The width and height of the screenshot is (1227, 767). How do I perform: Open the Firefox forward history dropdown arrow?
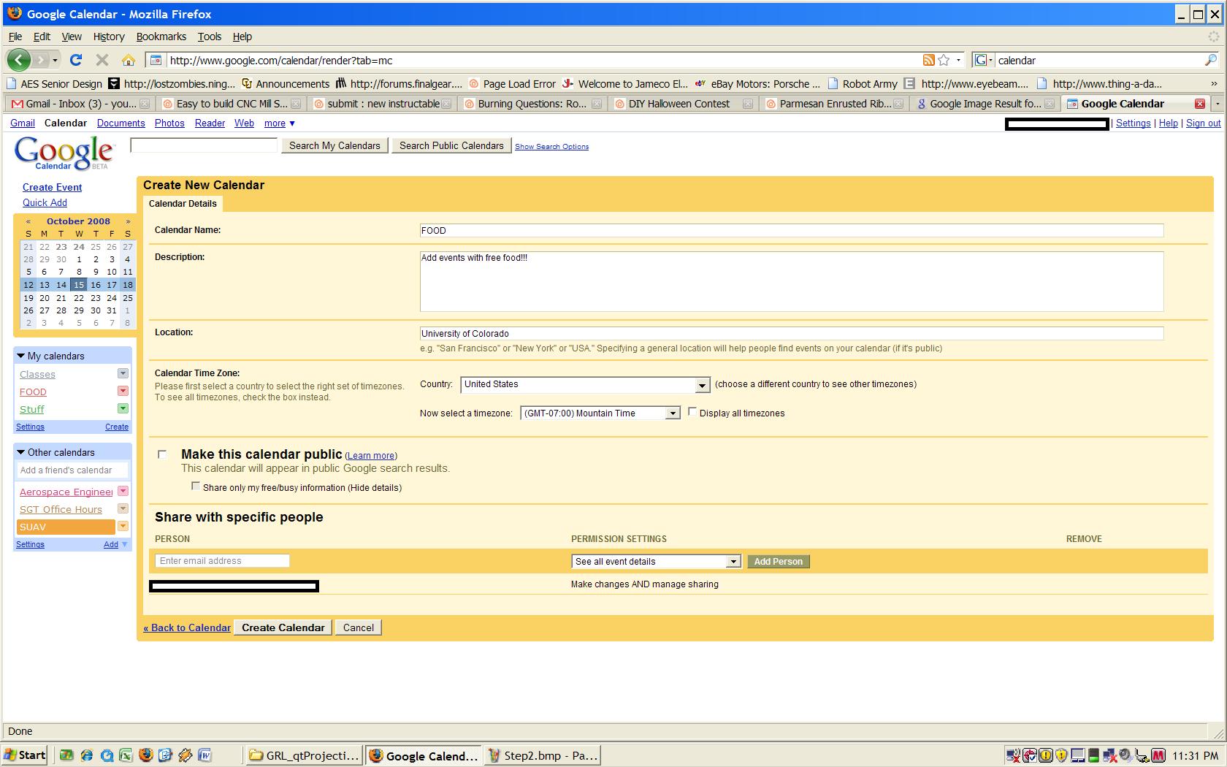pyautogui.click(x=55, y=60)
